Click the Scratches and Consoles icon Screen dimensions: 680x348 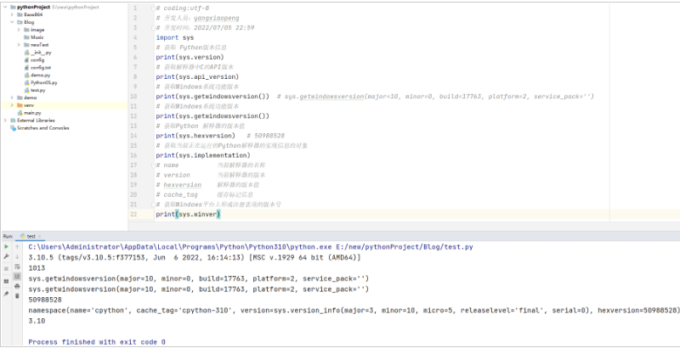[13, 127]
